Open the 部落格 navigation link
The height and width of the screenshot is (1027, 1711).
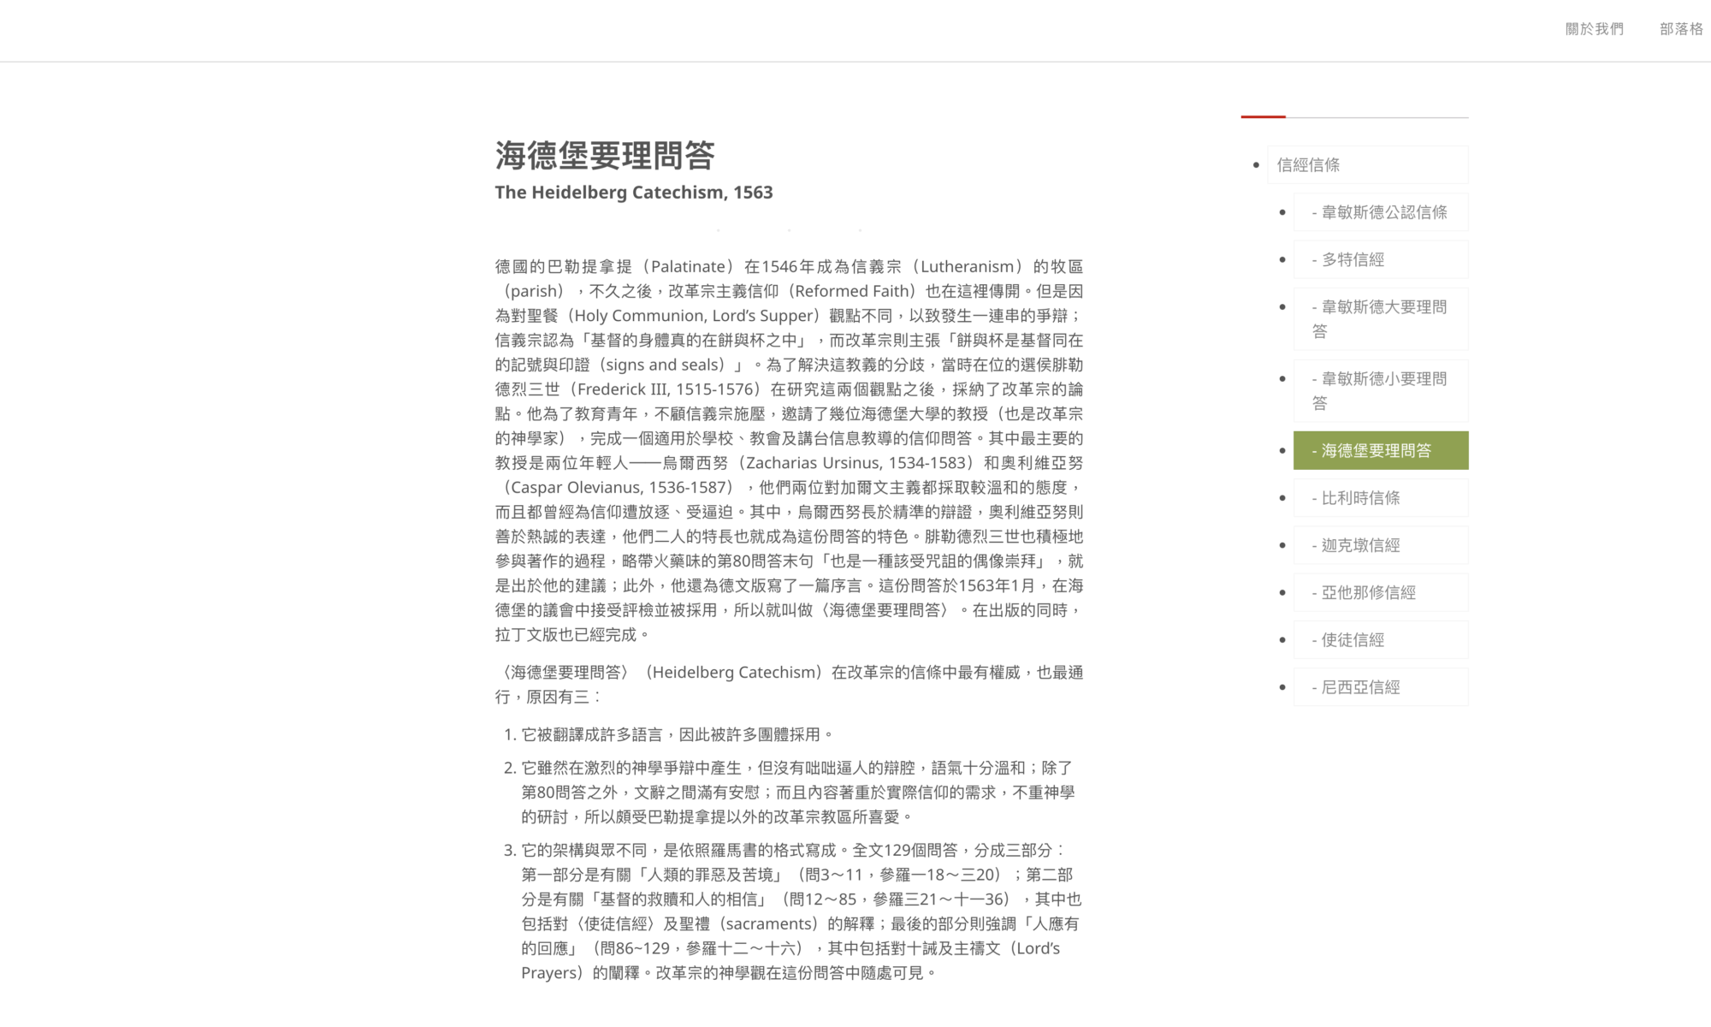tap(1681, 29)
